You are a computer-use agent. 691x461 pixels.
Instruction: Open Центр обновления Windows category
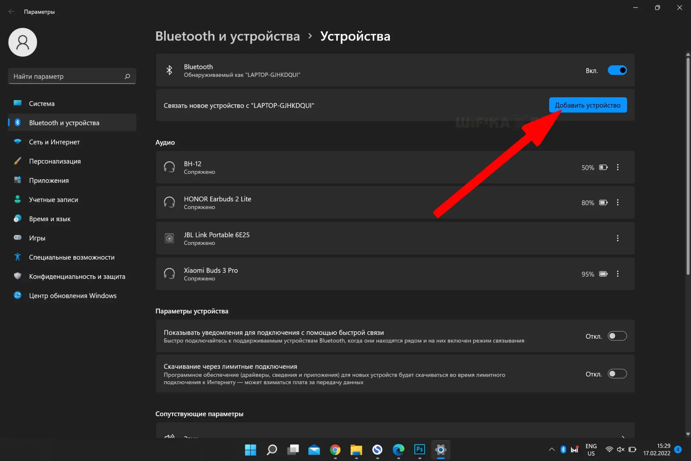click(72, 296)
